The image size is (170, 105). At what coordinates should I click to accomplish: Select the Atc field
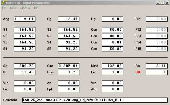pyautogui.click(x=112, y=89)
